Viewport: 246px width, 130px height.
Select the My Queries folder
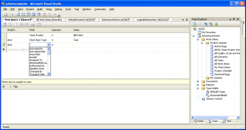pos(216,78)
